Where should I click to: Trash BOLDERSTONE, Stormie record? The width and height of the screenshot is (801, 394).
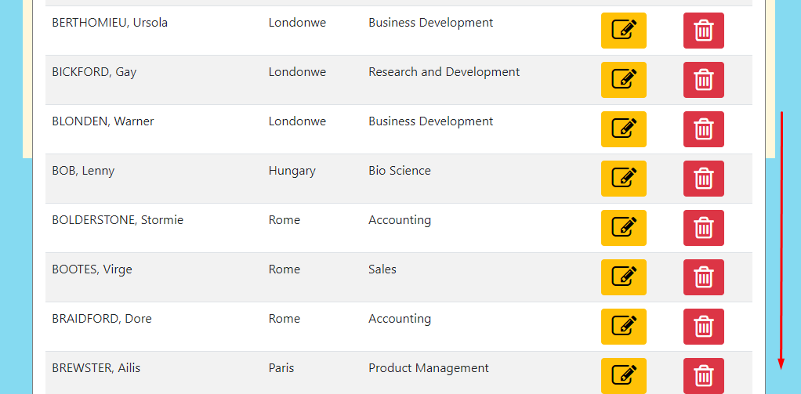point(703,228)
